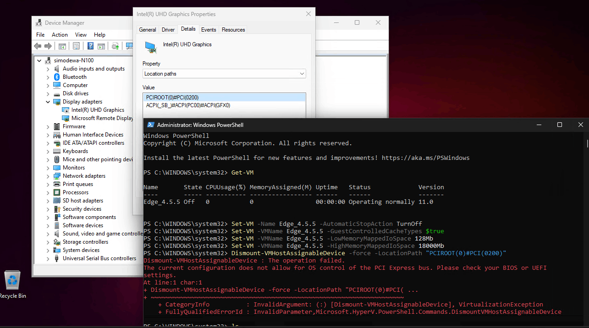The width and height of the screenshot is (589, 328).
Task: Open the Action menu in Device Manager
Action: point(60,35)
